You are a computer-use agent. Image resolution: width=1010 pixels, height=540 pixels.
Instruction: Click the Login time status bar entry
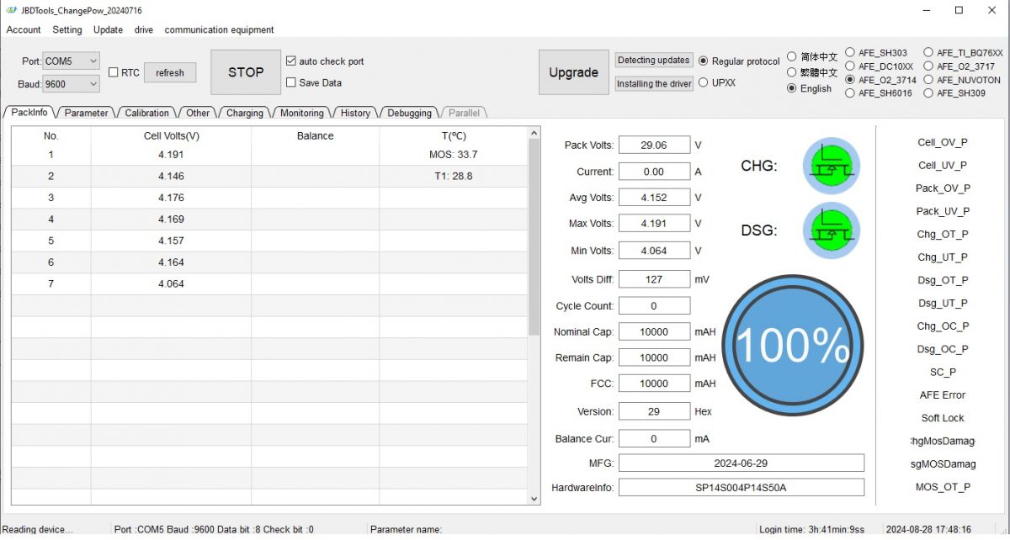click(812, 530)
